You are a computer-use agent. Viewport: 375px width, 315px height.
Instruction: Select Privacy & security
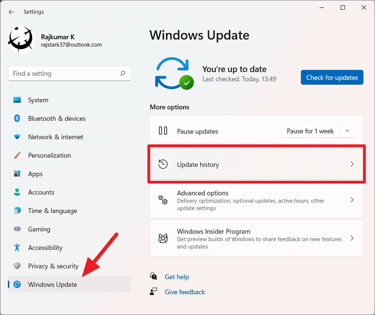(x=70, y=266)
